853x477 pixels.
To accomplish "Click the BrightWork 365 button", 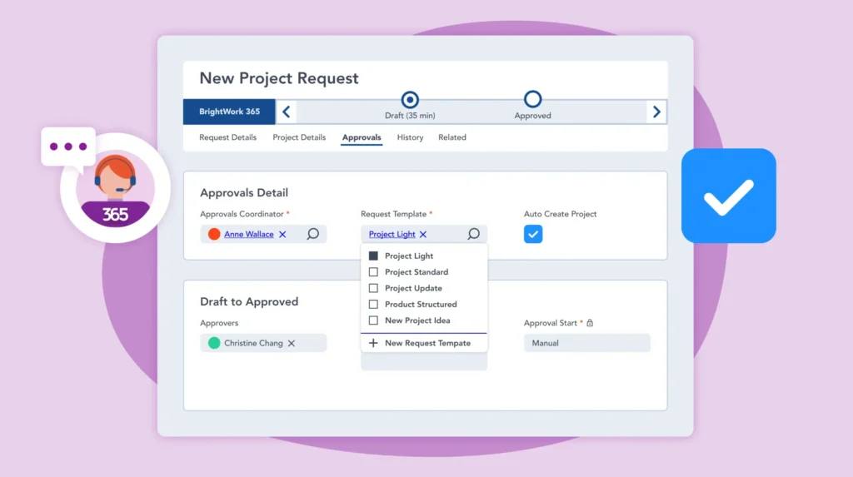I will 229,112.
